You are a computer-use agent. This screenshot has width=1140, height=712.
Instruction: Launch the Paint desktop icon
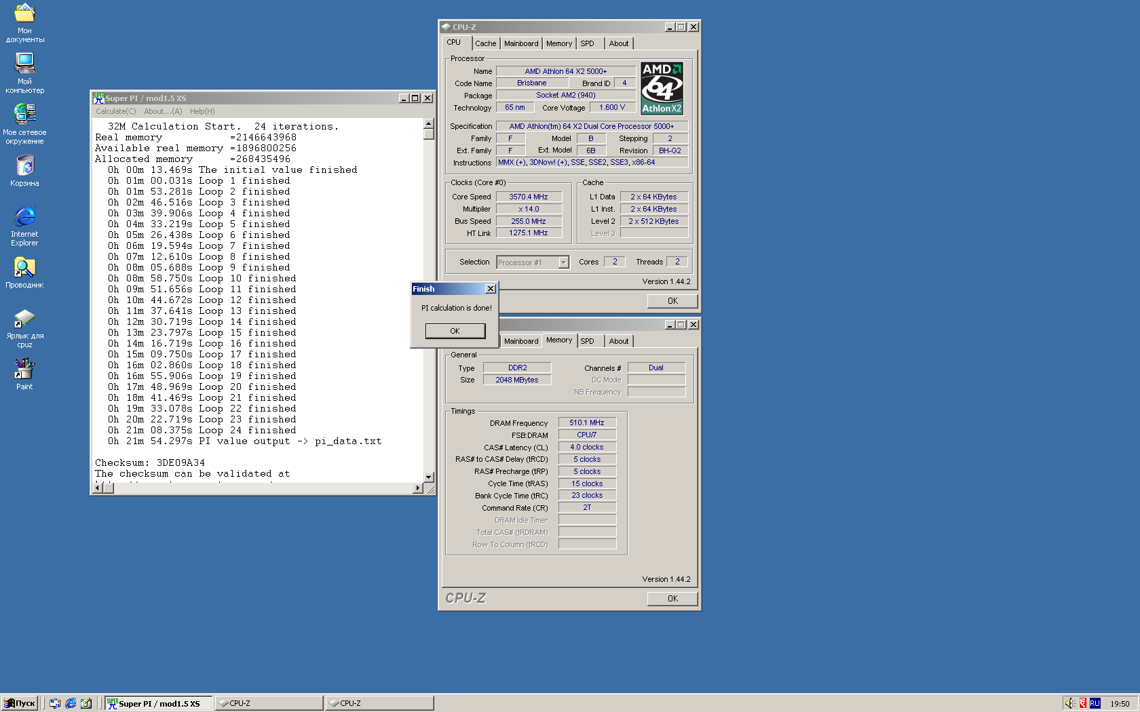[24, 374]
